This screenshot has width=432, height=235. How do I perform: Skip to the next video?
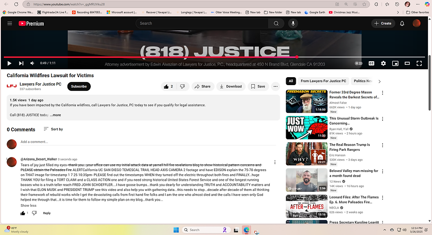[x=21, y=63]
